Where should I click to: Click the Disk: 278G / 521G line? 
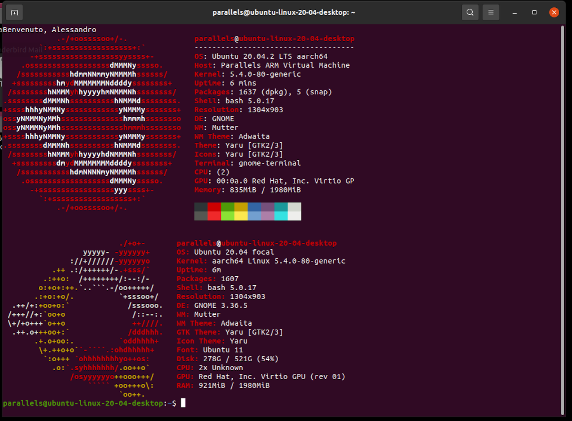[227, 358]
